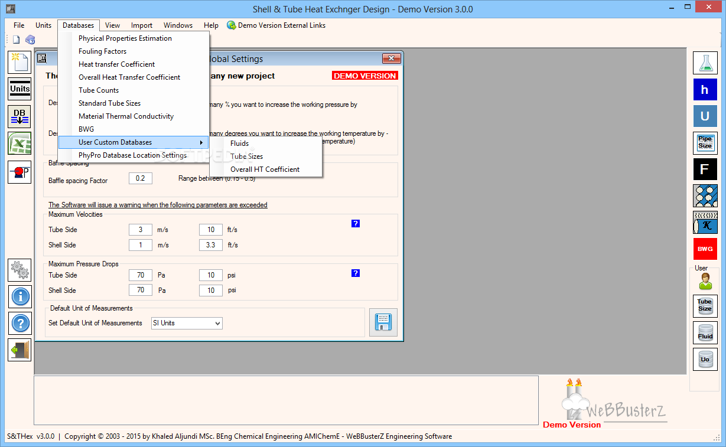This screenshot has height=447, width=726.
Task: Click the WeBBusterZ Demo Version logo
Action: (x=605, y=404)
